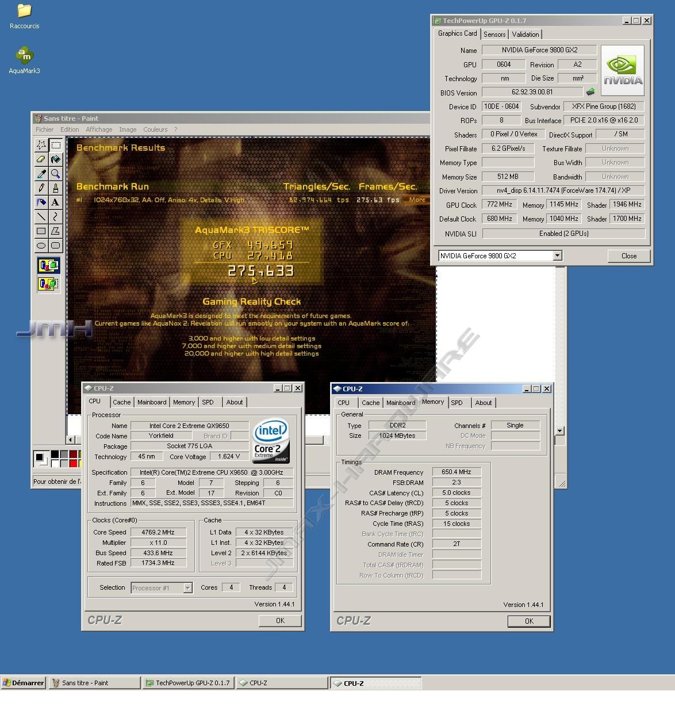Click the Driver Version field in GPU-Z
Image resolution: width=675 pixels, height=718 pixels.
(x=563, y=190)
